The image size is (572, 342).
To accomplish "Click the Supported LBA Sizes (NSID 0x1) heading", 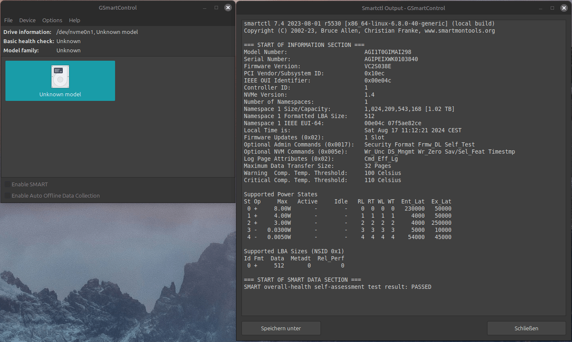I will pyautogui.click(x=294, y=251).
